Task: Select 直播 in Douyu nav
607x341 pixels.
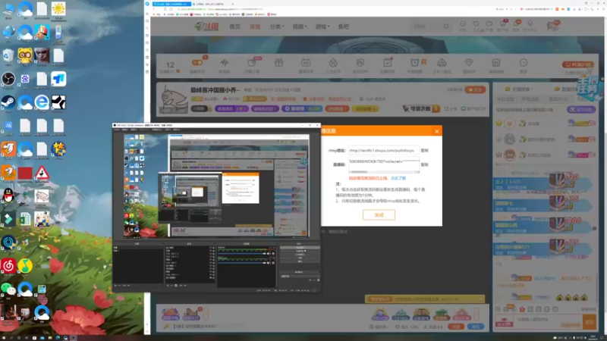Action: 255,27
